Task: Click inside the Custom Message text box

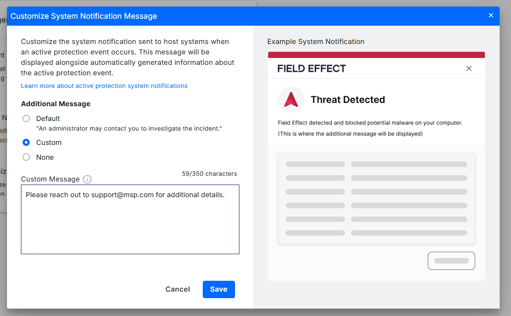Action: point(130,219)
